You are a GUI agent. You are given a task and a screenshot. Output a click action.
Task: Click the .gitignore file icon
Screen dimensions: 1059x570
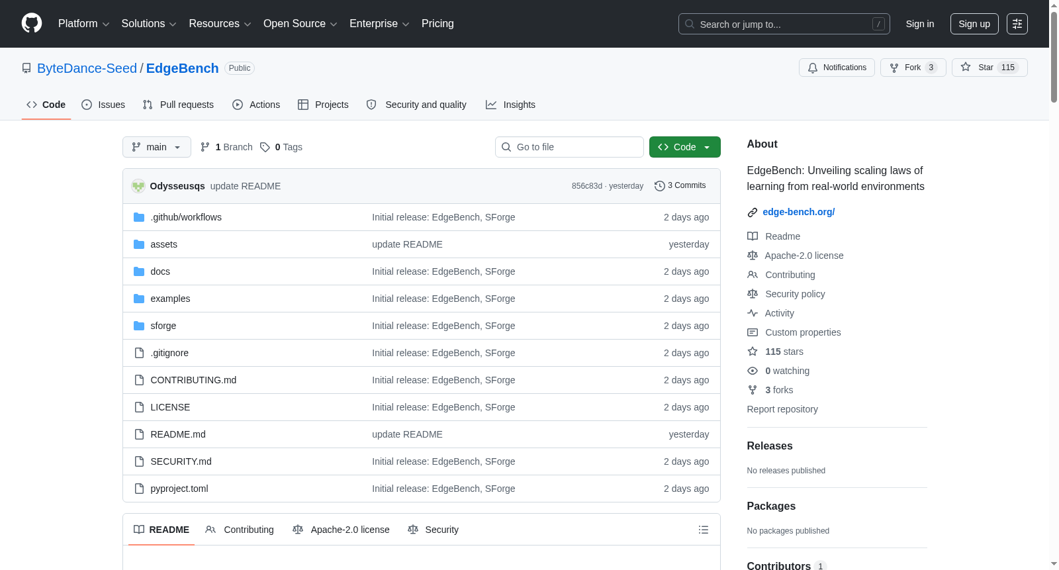pos(139,353)
